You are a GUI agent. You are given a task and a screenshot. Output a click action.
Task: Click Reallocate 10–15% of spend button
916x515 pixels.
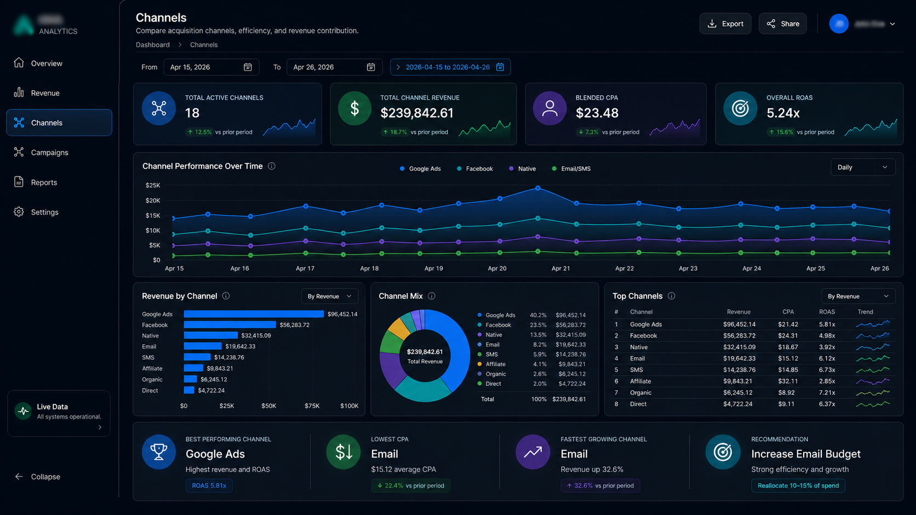(798, 486)
